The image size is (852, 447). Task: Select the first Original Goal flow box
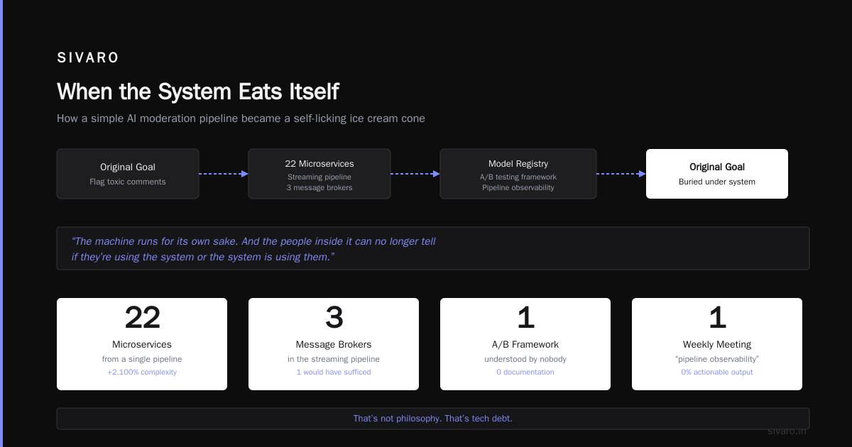coord(128,174)
